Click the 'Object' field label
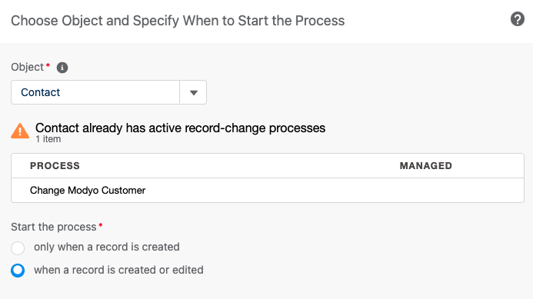This screenshot has width=533, height=299. tap(27, 68)
